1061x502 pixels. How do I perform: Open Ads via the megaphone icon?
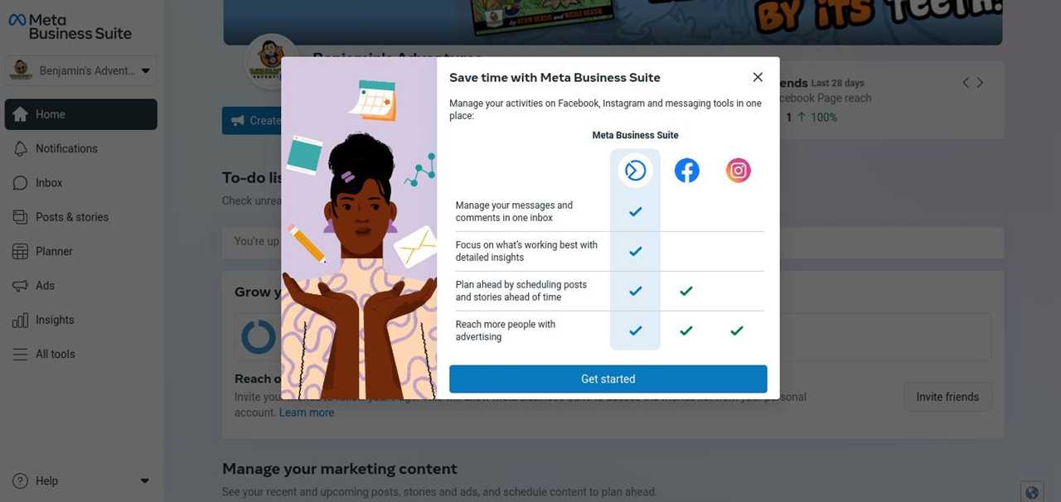coord(21,286)
